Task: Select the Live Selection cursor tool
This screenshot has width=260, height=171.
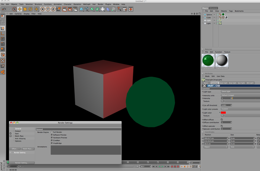Action: [x=14, y=9]
